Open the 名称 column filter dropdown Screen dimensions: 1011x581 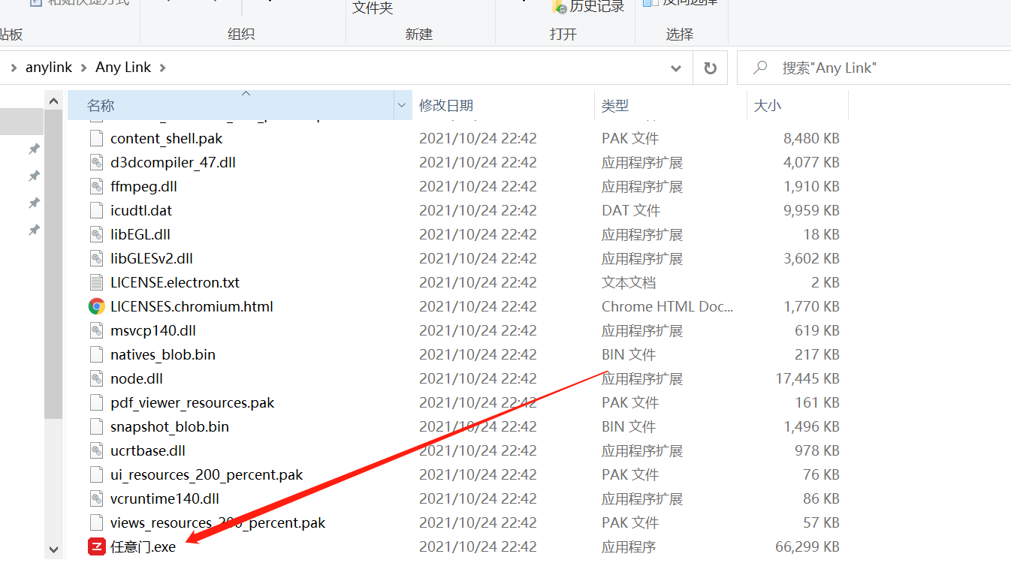click(401, 105)
